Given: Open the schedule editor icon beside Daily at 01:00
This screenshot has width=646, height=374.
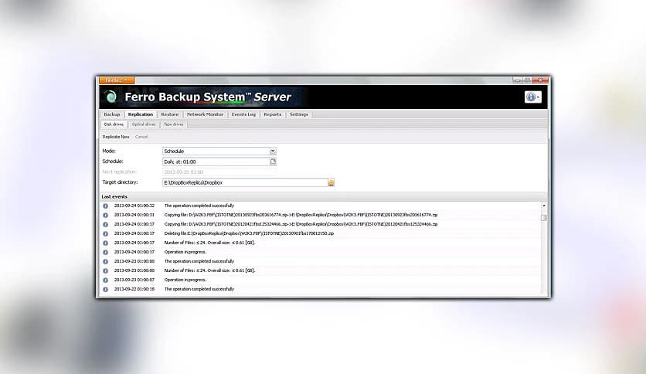Looking at the screenshot, I should [x=273, y=161].
